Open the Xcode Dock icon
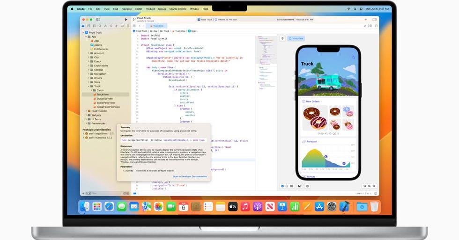 [x=344, y=207]
